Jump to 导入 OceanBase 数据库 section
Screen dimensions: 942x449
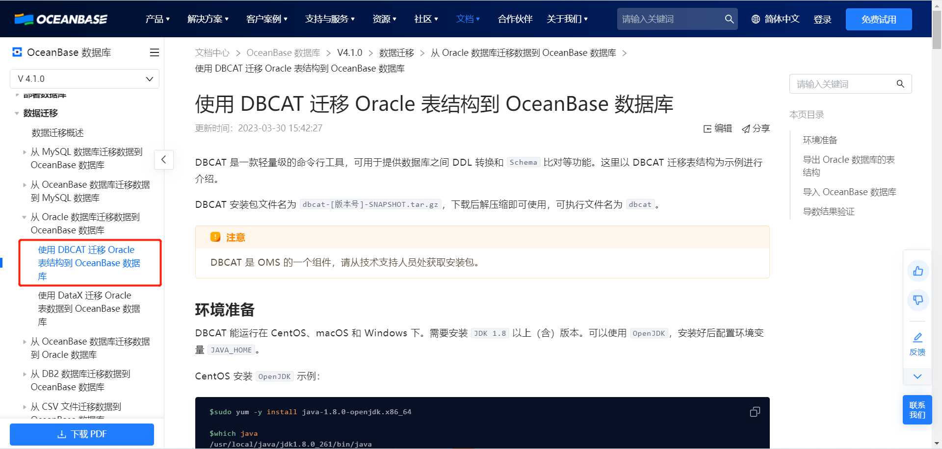coord(849,192)
